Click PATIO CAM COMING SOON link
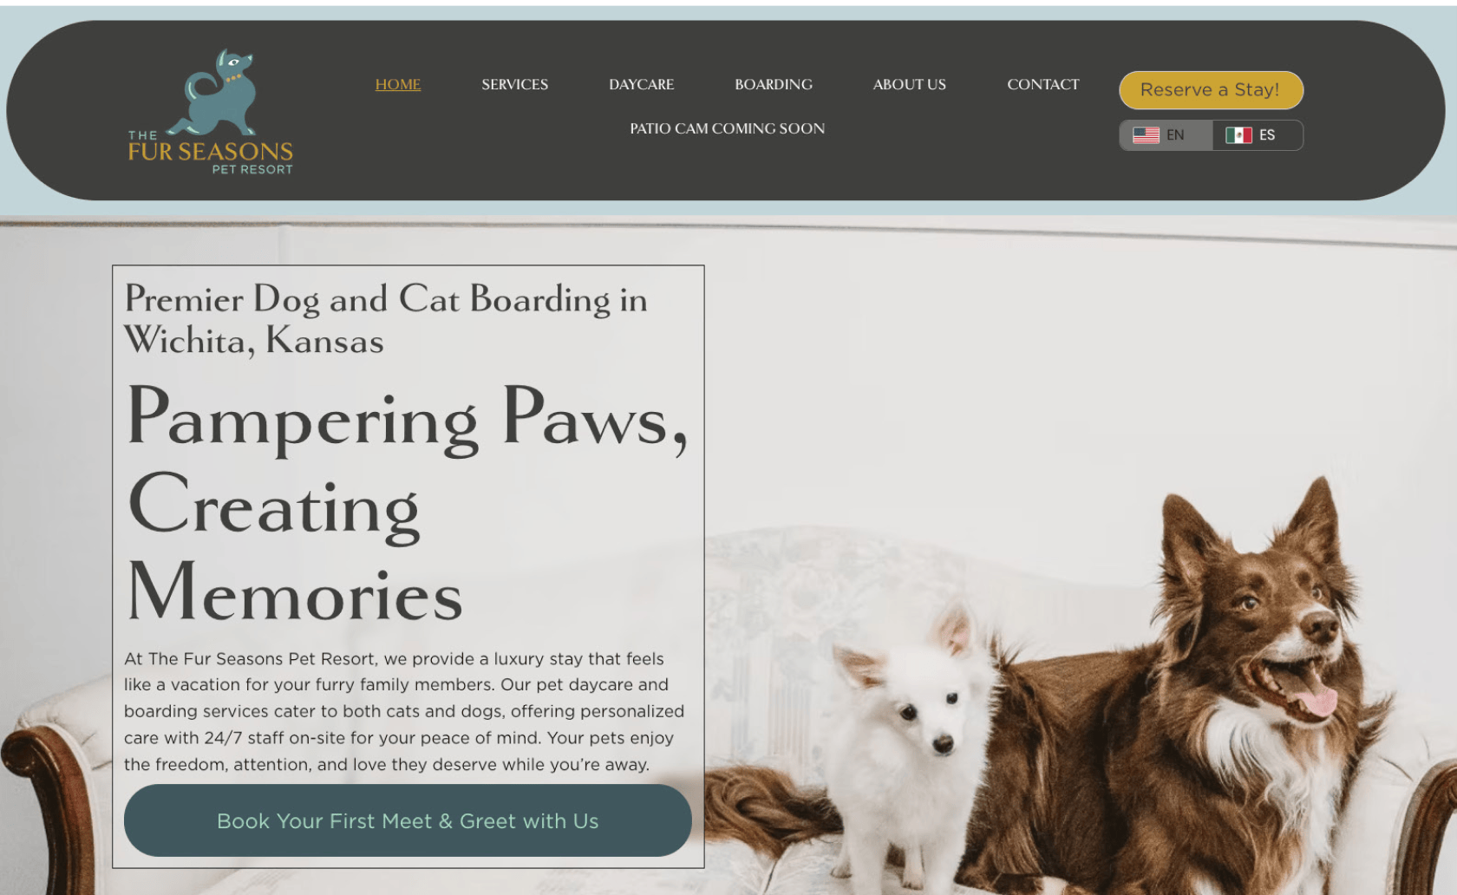This screenshot has width=1457, height=895. click(728, 128)
